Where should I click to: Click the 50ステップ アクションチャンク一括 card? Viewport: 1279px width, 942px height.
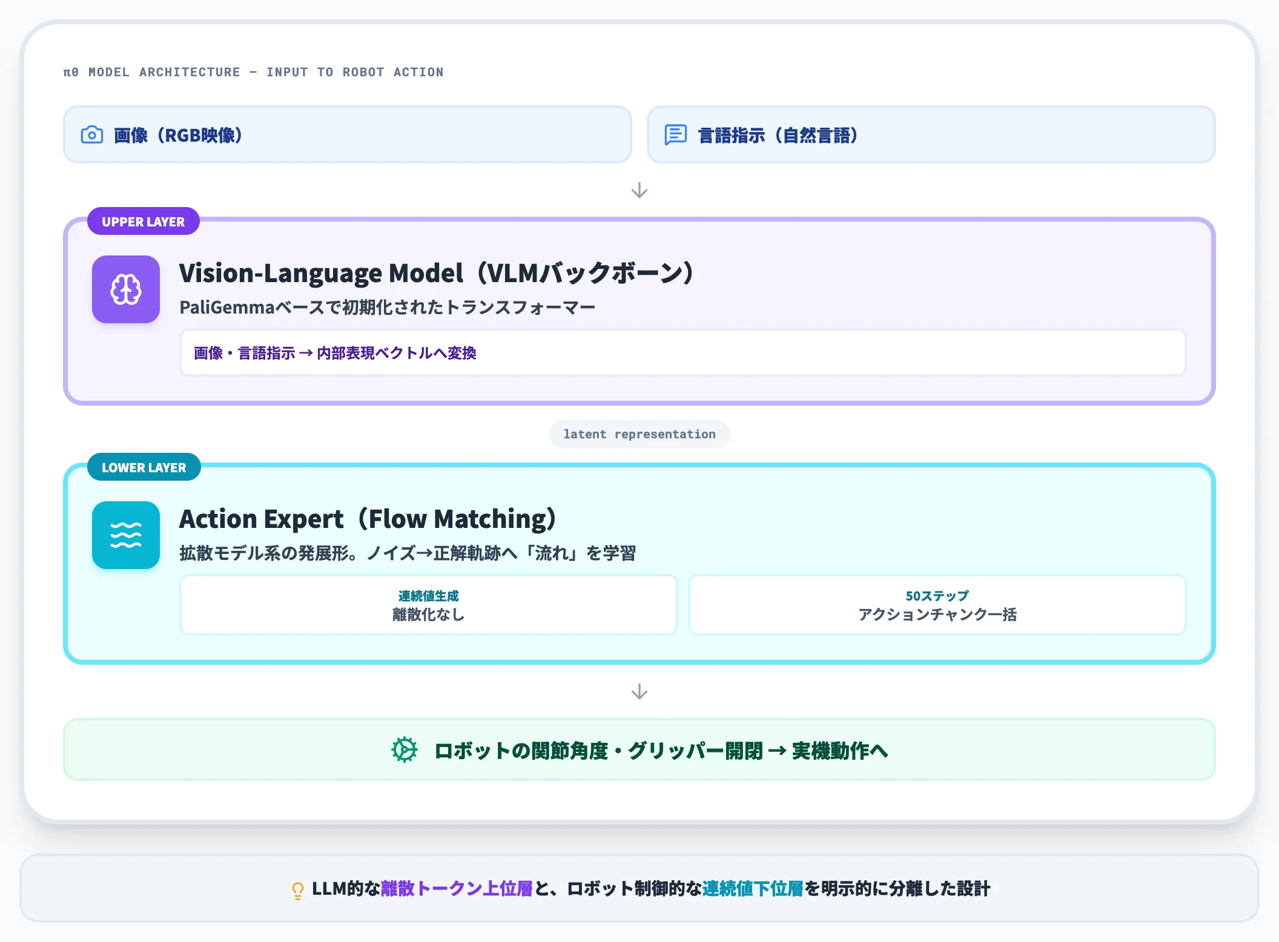(937, 605)
